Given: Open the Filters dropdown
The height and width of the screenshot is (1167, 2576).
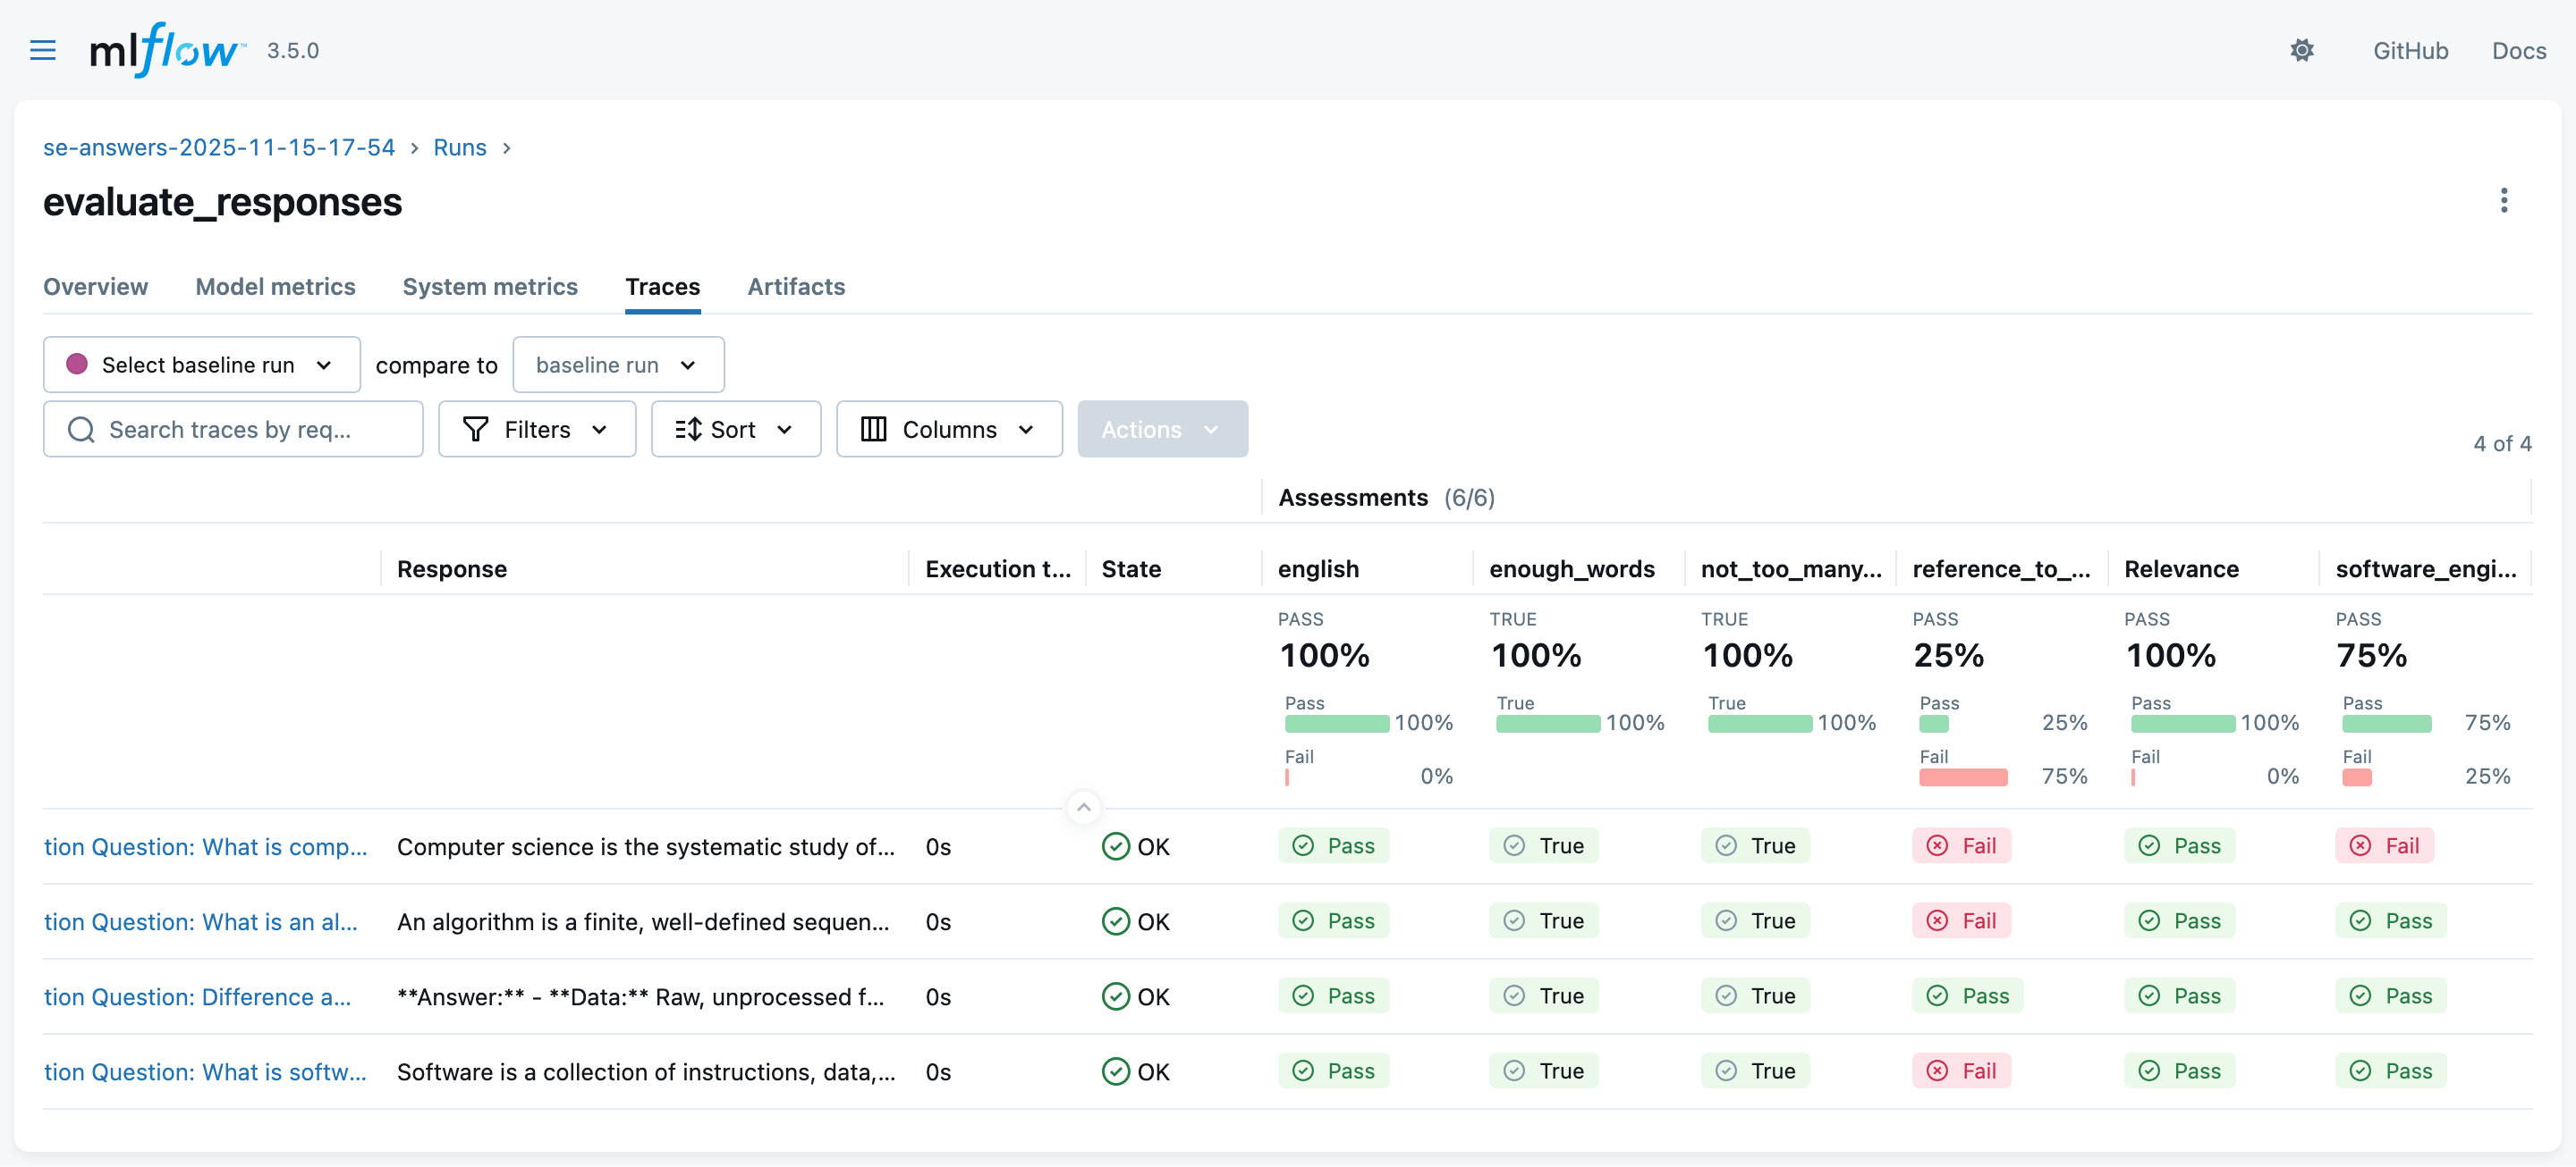Looking at the screenshot, I should click(536, 430).
